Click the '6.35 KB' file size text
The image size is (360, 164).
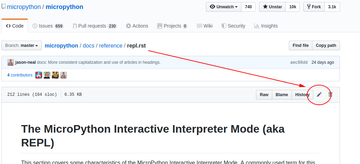[x=73, y=94]
